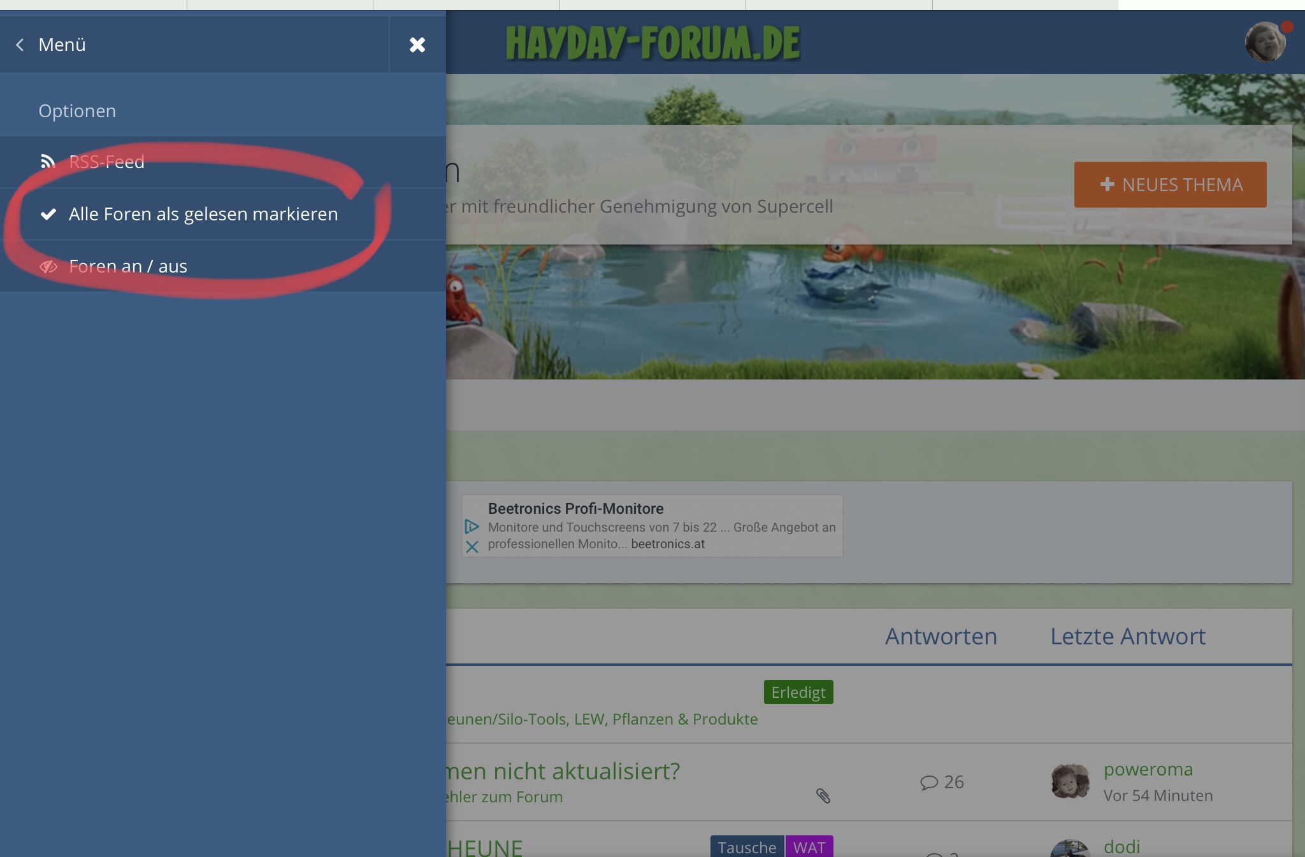The width and height of the screenshot is (1305, 857).
Task: Click the NEUES THEMA button
Action: (x=1170, y=185)
